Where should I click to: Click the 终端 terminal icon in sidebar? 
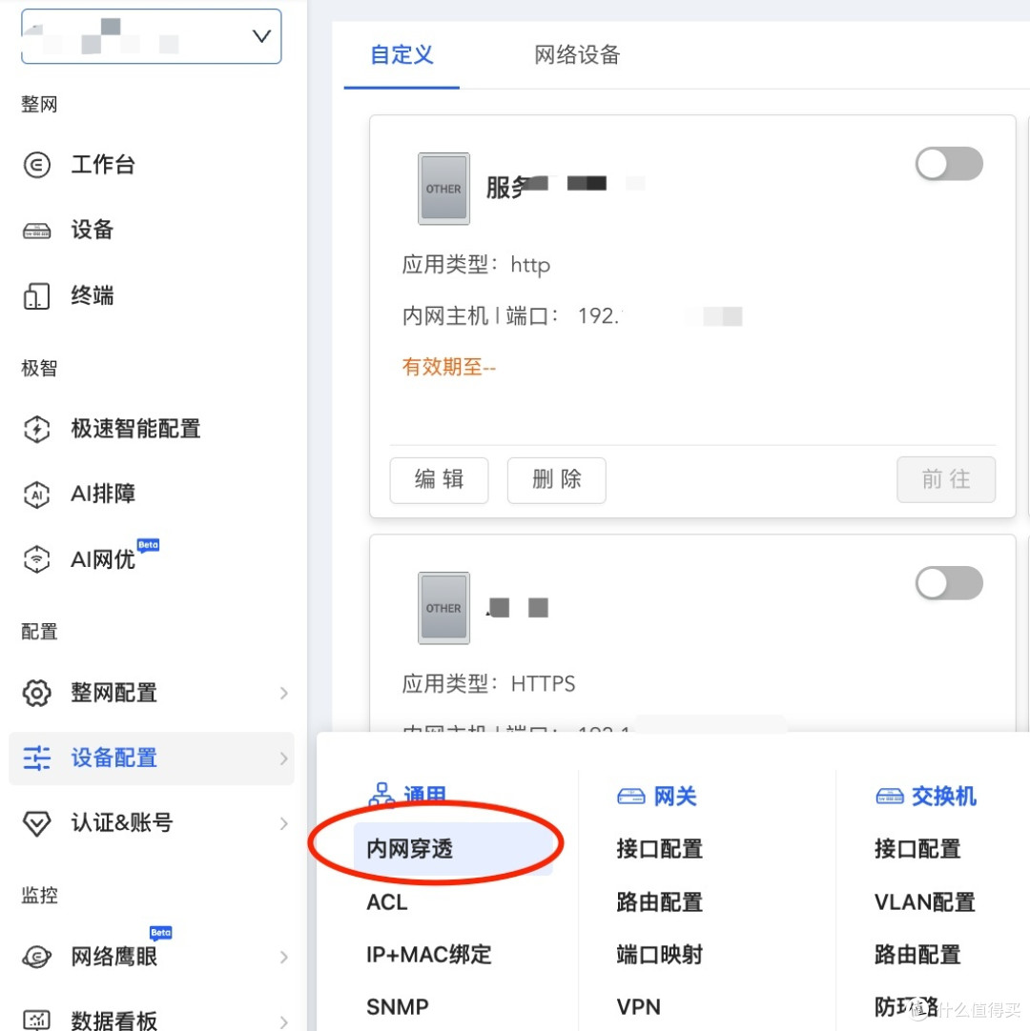pos(37,296)
